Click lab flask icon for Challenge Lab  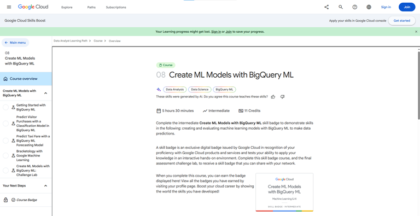[13, 171]
